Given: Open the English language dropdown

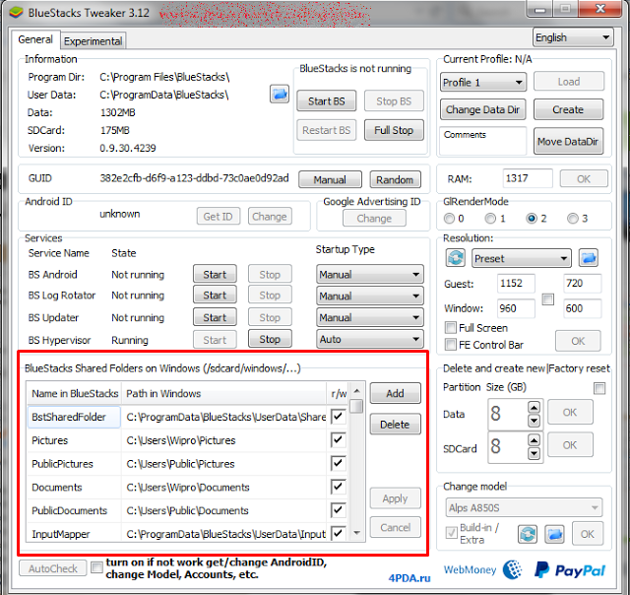Looking at the screenshot, I should (x=573, y=37).
